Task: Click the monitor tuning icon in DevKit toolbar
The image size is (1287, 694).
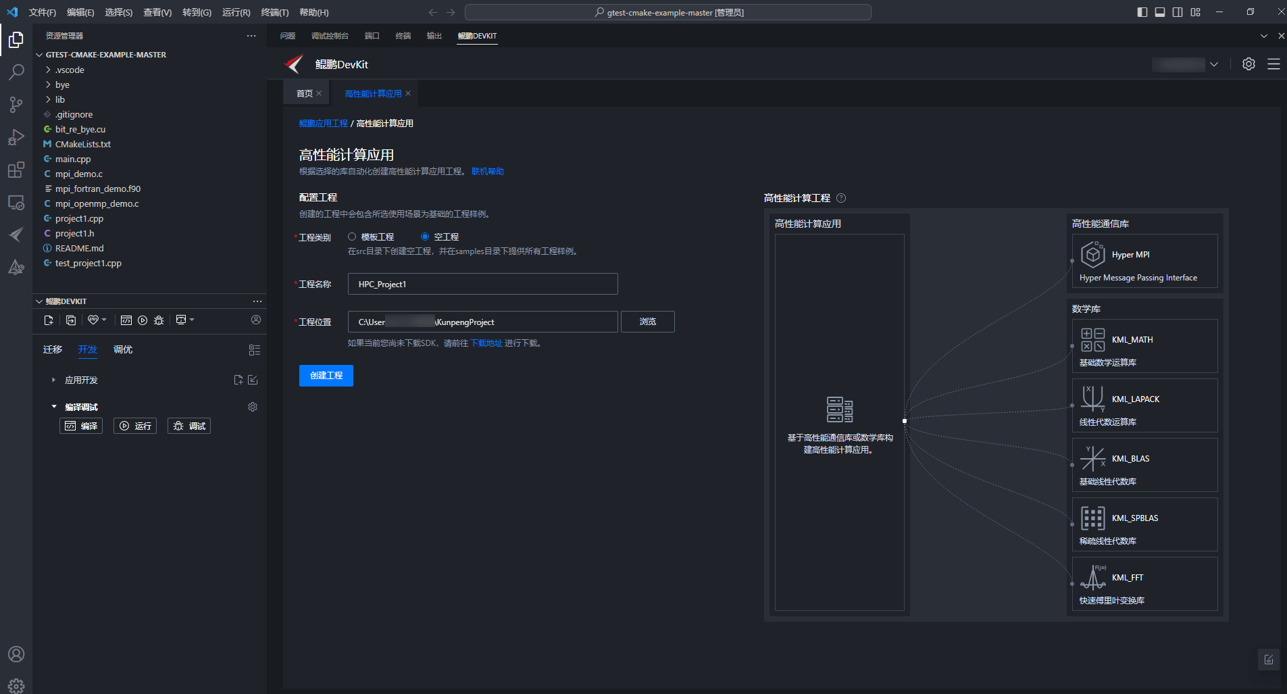Action: click(x=181, y=320)
